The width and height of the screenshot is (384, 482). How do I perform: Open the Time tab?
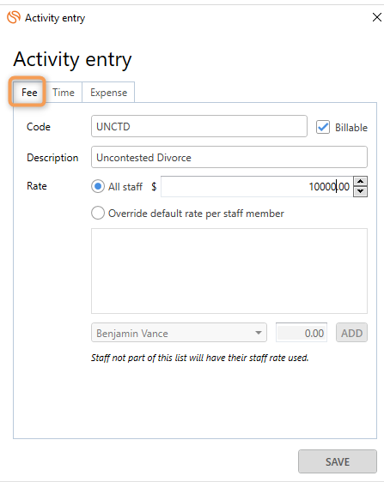(x=64, y=93)
